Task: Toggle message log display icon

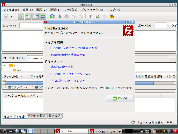Action: [21, 16]
